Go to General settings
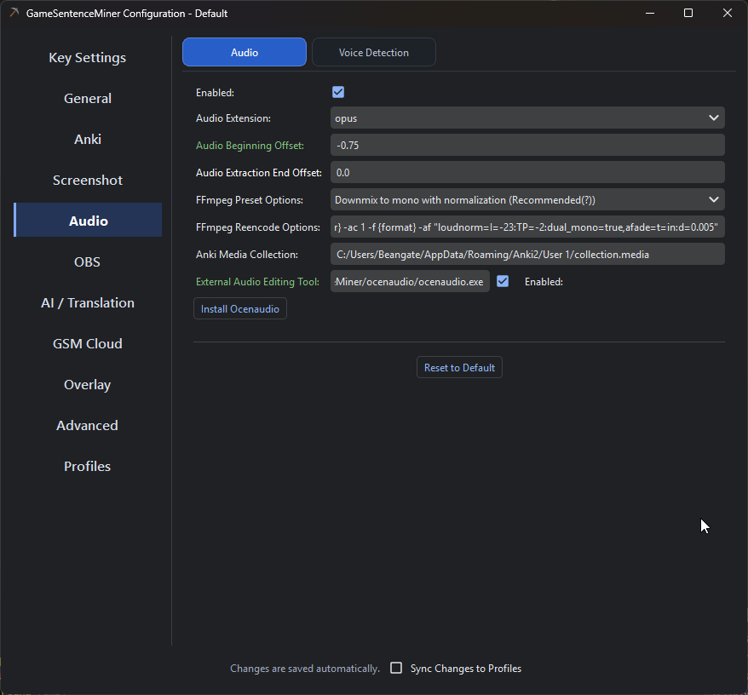The width and height of the screenshot is (748, 695). 87,98
